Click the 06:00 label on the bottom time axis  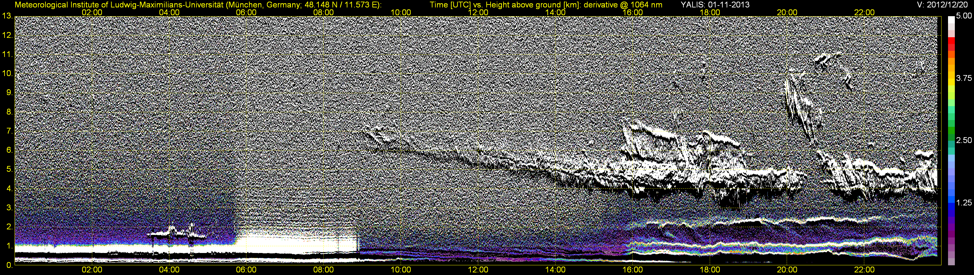coord(246,270)
